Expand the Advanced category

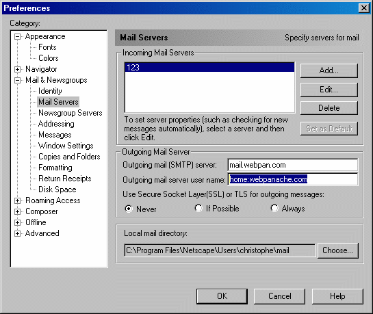(17, 233)
